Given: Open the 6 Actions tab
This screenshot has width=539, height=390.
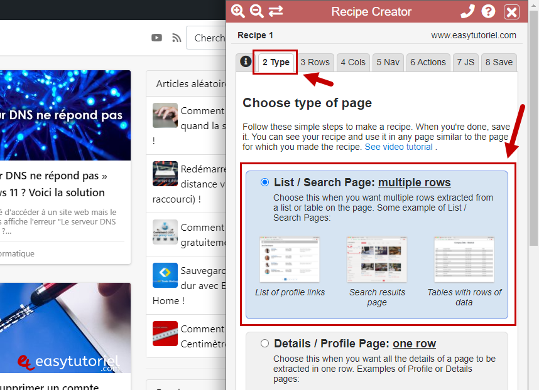Looking at the screenshot, I should 428,63.
